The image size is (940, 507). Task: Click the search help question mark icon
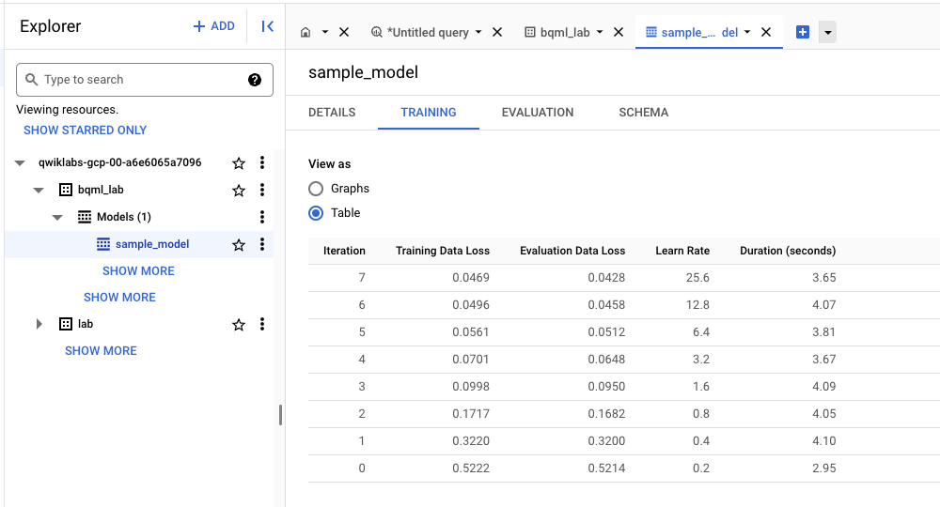255,80
